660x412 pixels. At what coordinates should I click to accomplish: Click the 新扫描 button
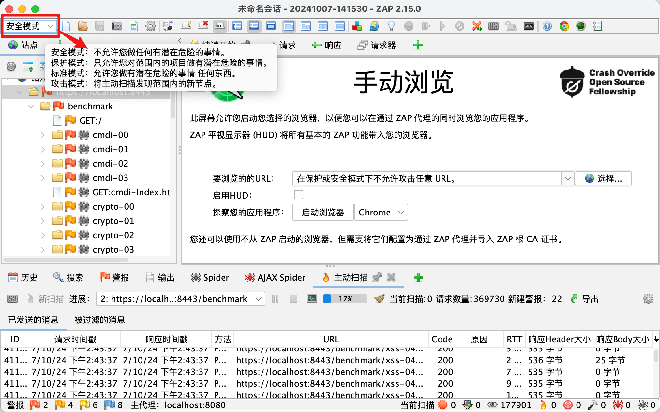click(46, 299)
